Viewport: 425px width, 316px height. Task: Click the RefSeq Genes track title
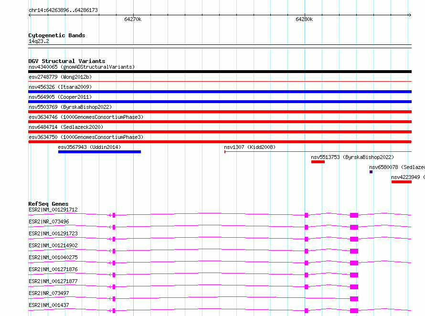pyautogui.click(x=49, y=204)
